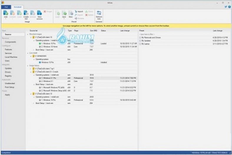This screenshot has height=155, width=232.
Task: Collapse the Live install group
Action: (x=28, y=53)
